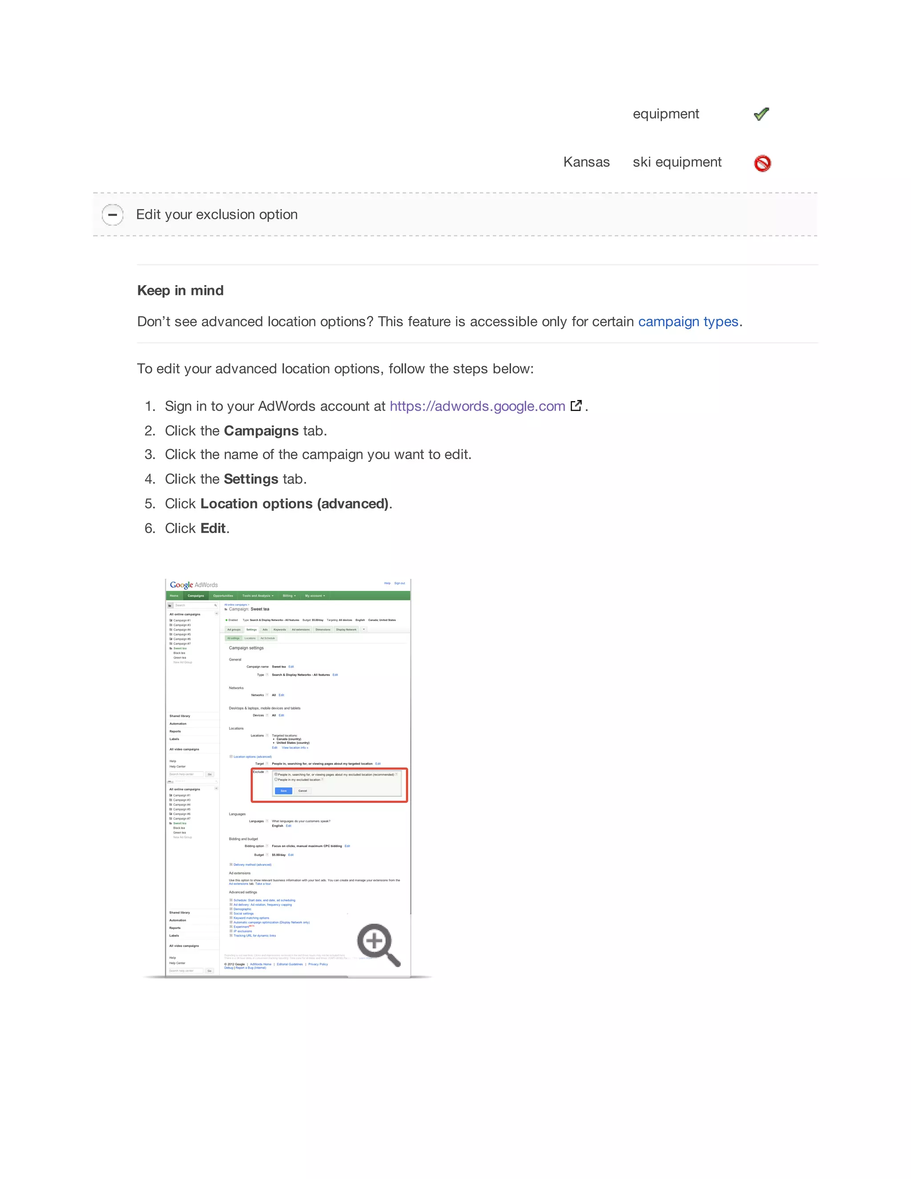Collapse 'Location options (advanced)' in the screenshot
911x1179 pixels.
231,756
